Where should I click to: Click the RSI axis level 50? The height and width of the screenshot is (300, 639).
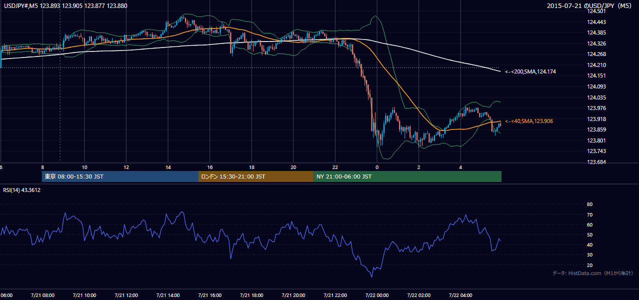point(589,234)
